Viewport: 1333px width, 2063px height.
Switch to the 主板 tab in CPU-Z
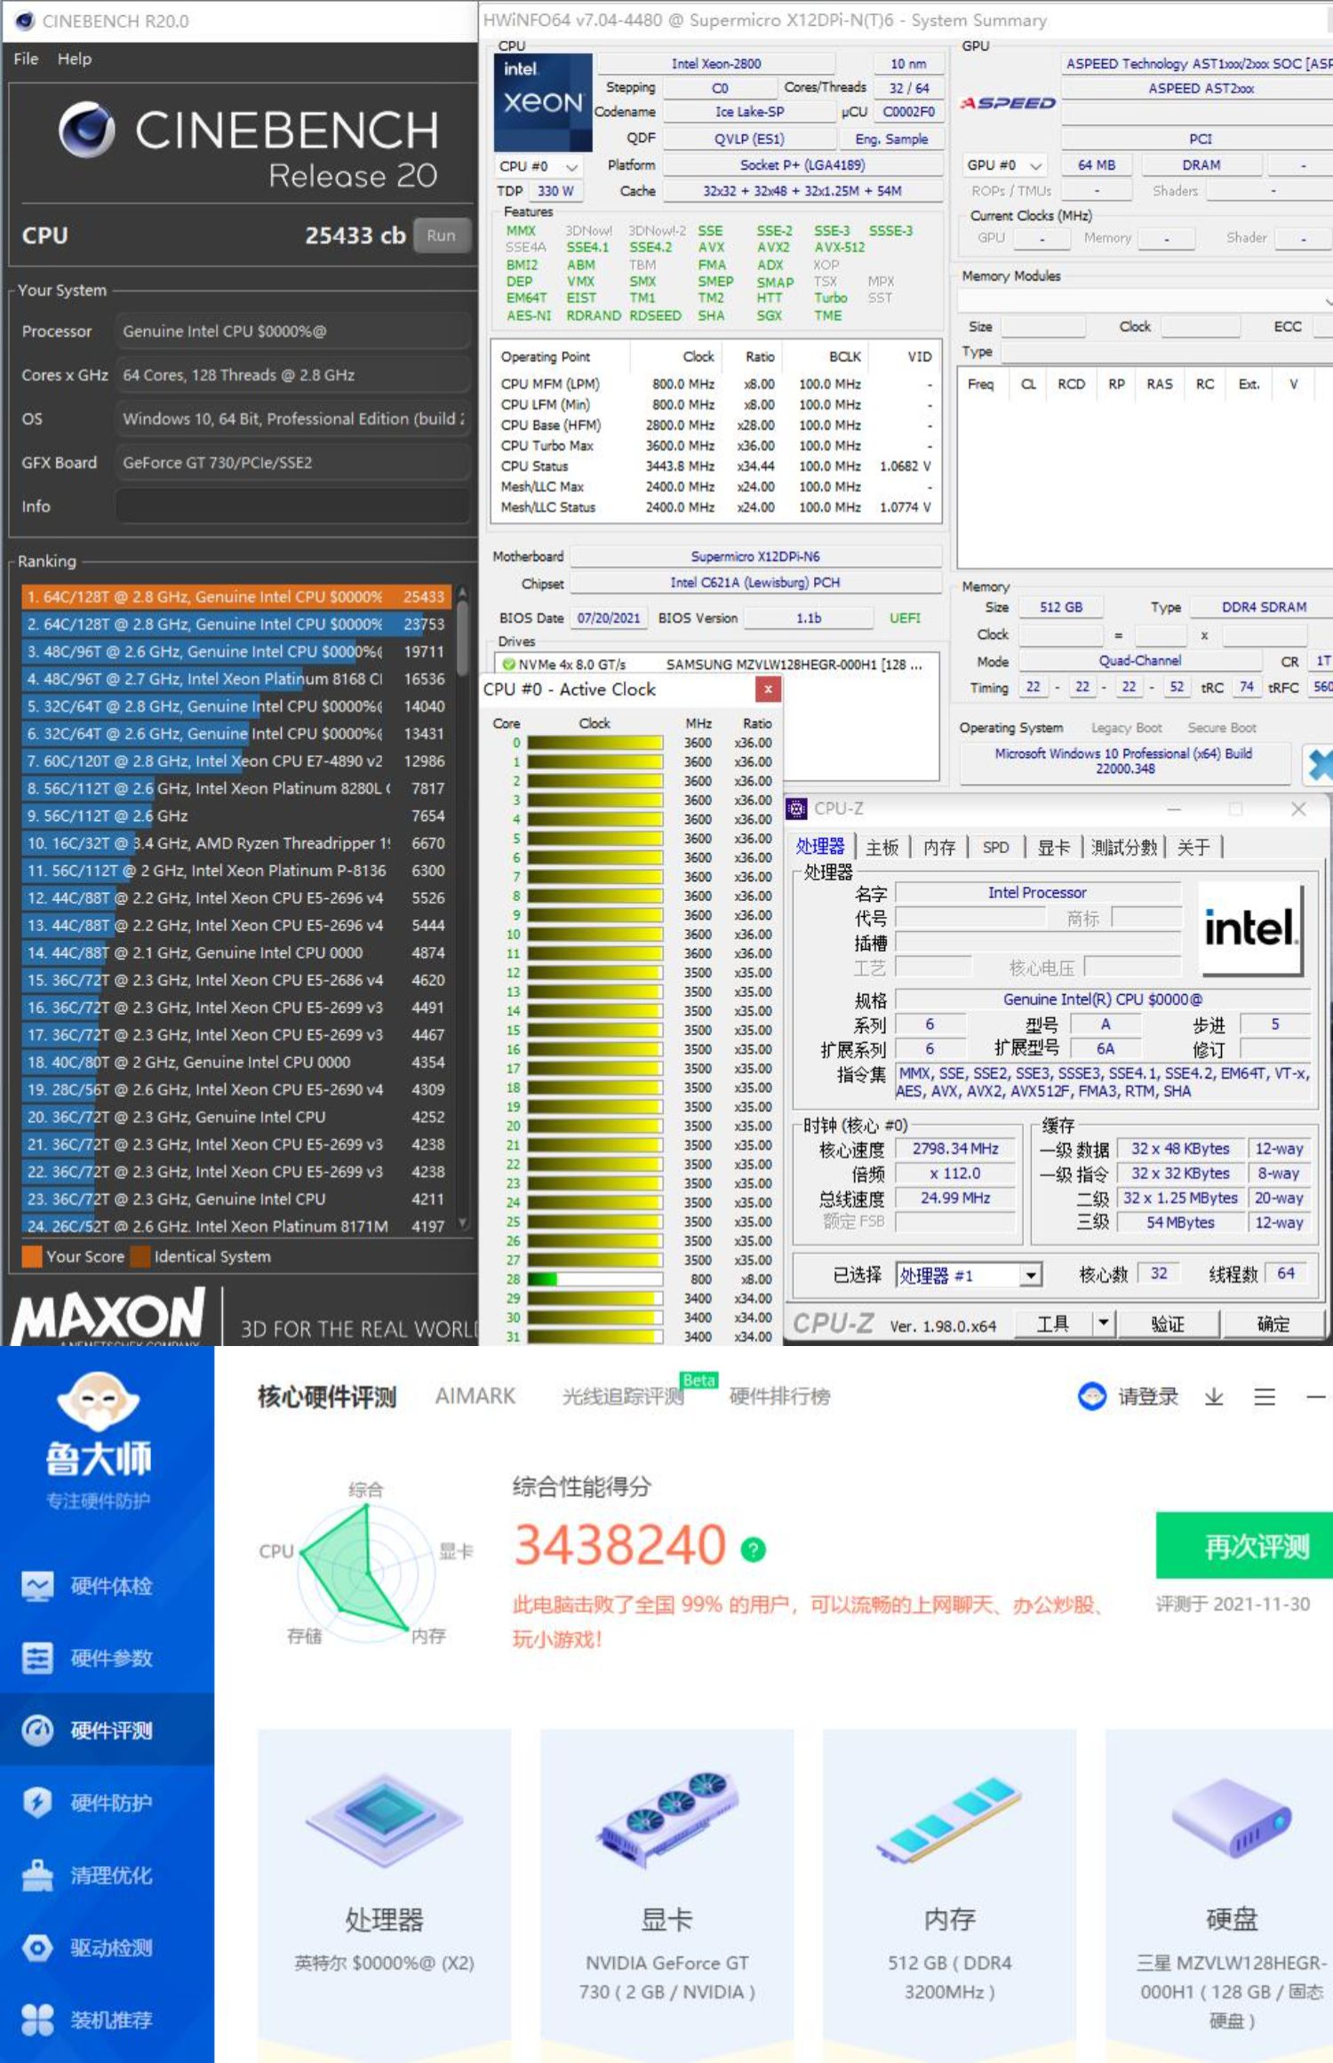[882, 848]
